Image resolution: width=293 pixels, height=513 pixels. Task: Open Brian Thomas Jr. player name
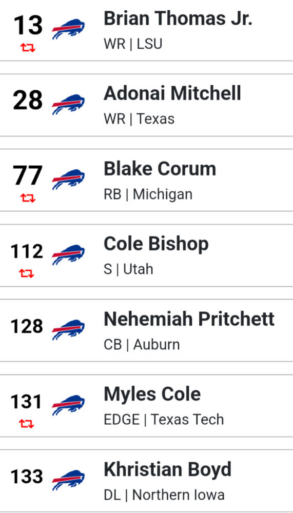pyautogui.click(x=178, y=18)
